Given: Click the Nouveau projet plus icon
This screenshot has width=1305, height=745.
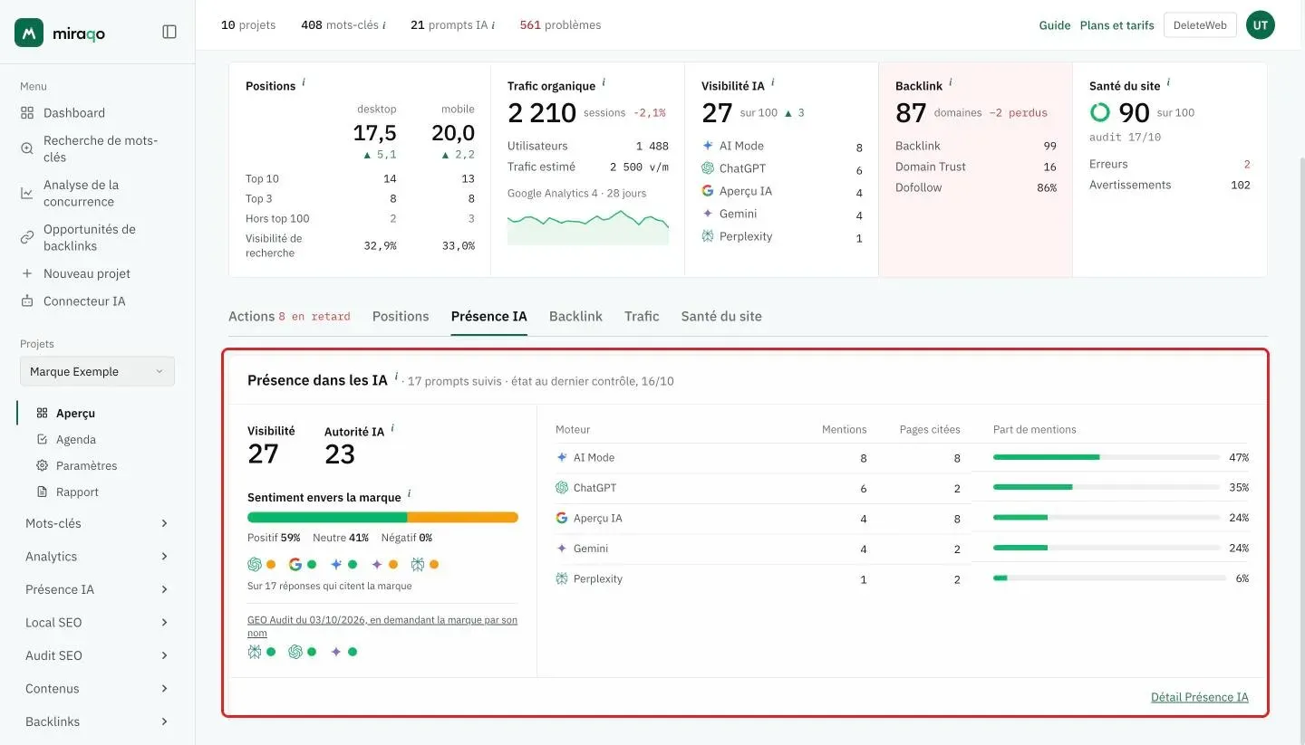Looking at the screenshot, I should pos(27,273).
